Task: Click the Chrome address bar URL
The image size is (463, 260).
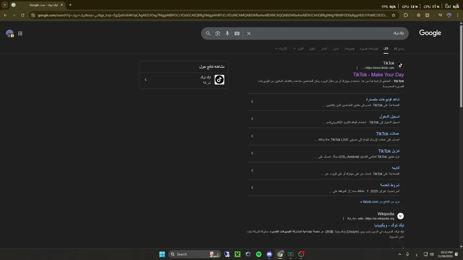Action: [213, 15]
